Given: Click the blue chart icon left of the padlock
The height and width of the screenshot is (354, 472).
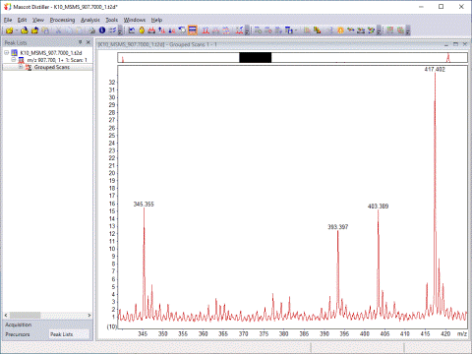Looking at the screenshot, I should 132,30.
